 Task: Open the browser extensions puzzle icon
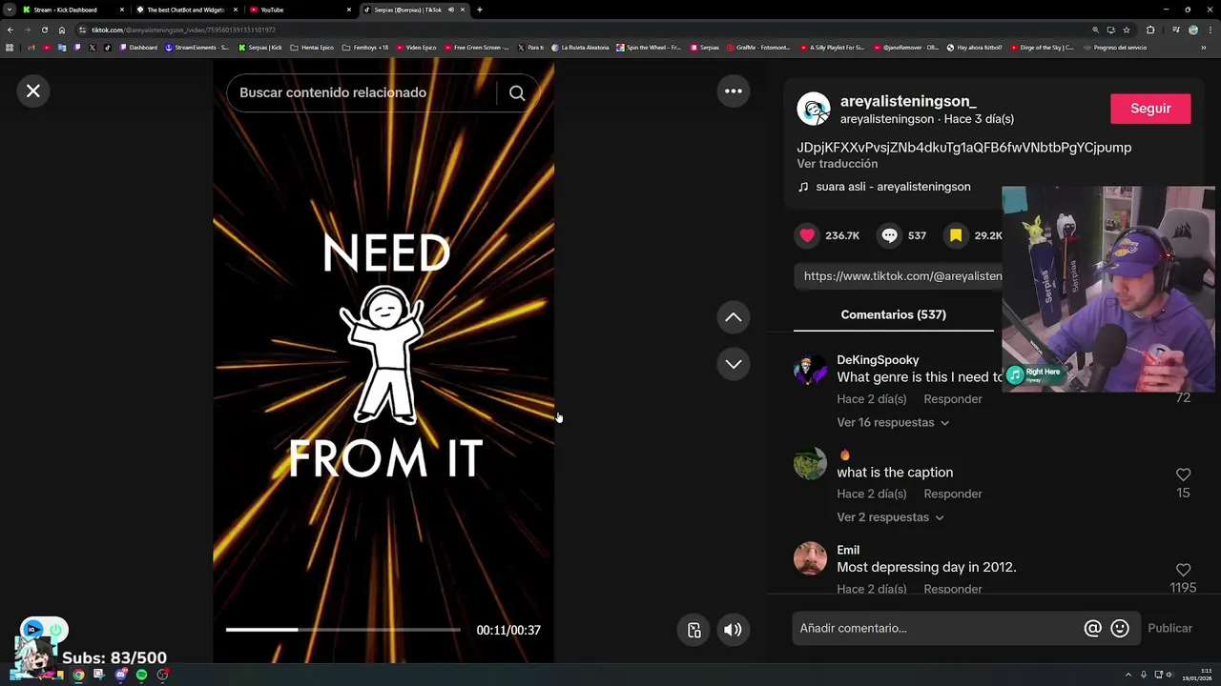(x=1150, y=30)
